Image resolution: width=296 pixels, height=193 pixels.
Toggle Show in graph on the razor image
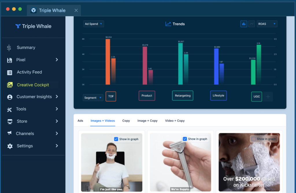[185, 139]
